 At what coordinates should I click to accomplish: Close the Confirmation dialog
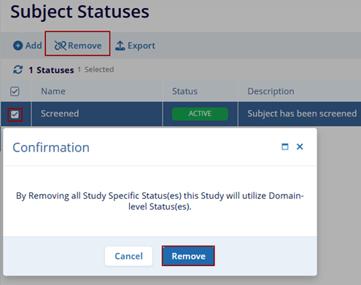300,147
